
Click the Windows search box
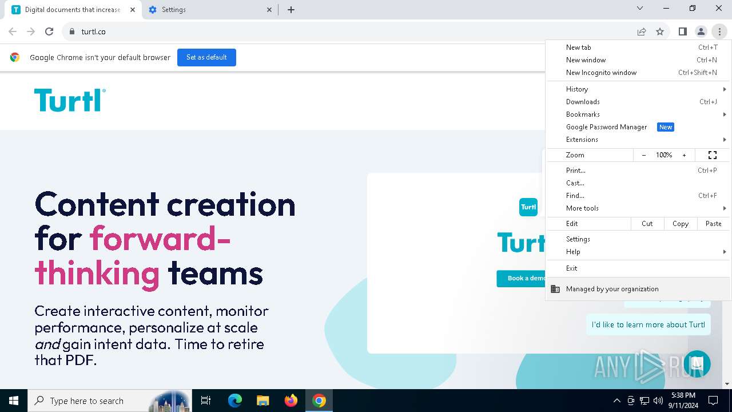click(x=110, y=401)
